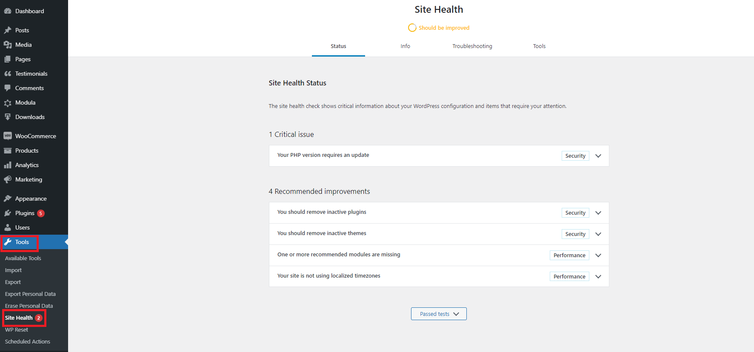Click the Dashboard gauge icon
Image resolution: width=754 pixels, height=352 pixels.
click(8, 11)
